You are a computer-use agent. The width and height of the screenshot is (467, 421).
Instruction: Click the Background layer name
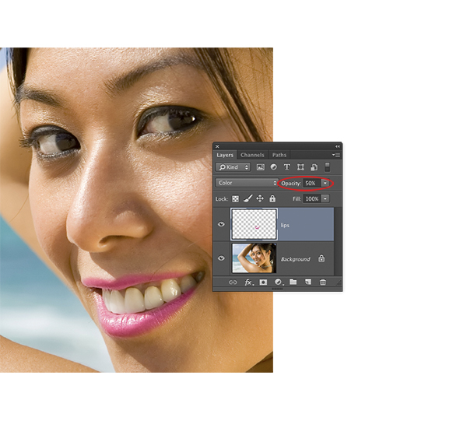tap(296, 259)
